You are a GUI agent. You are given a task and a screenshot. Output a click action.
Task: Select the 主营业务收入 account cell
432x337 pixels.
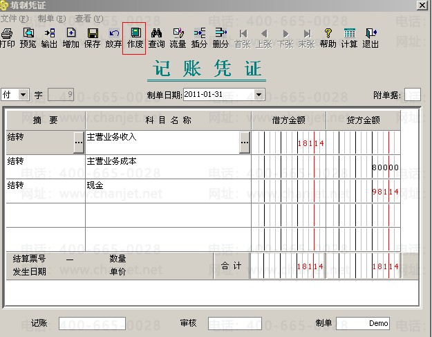pyautogui.click(x=162, y=143)
